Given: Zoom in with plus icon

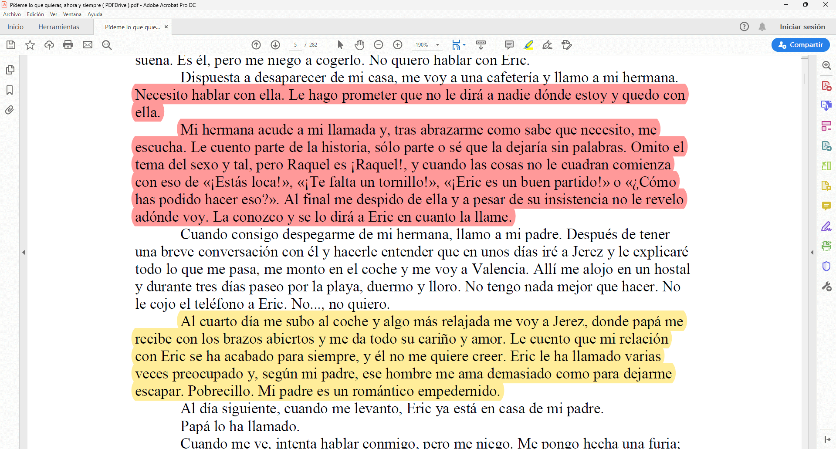Looking at the screenshot, I should (398, 45).
